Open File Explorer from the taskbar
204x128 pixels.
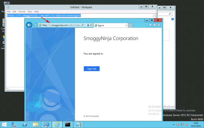coord(35,125)
